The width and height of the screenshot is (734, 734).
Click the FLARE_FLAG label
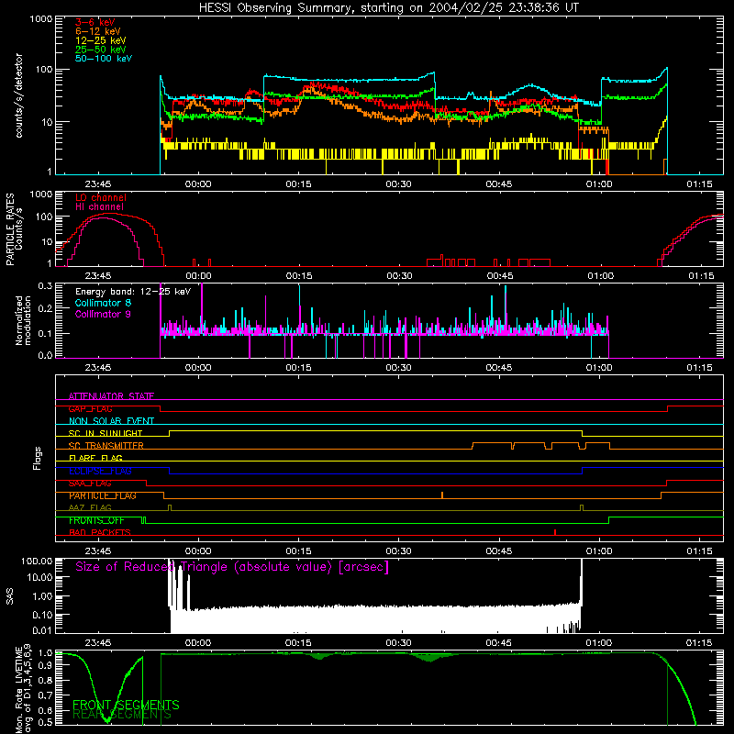tap(95, 458)
